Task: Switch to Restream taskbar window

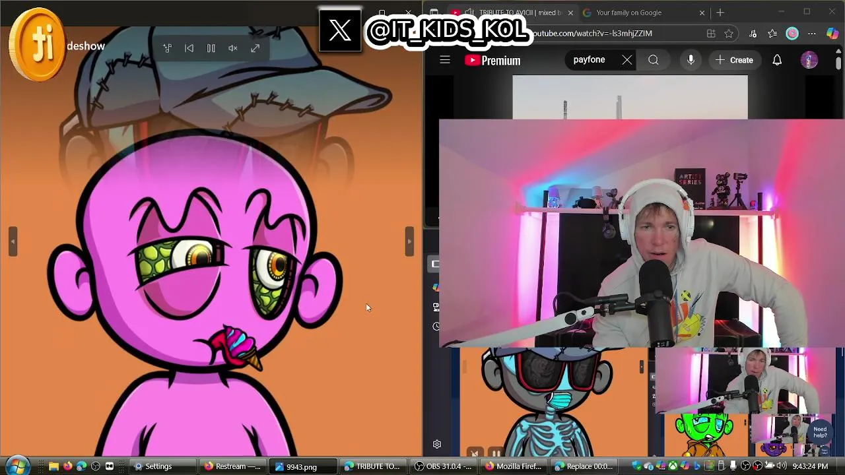Action: (x=232, y=466)
